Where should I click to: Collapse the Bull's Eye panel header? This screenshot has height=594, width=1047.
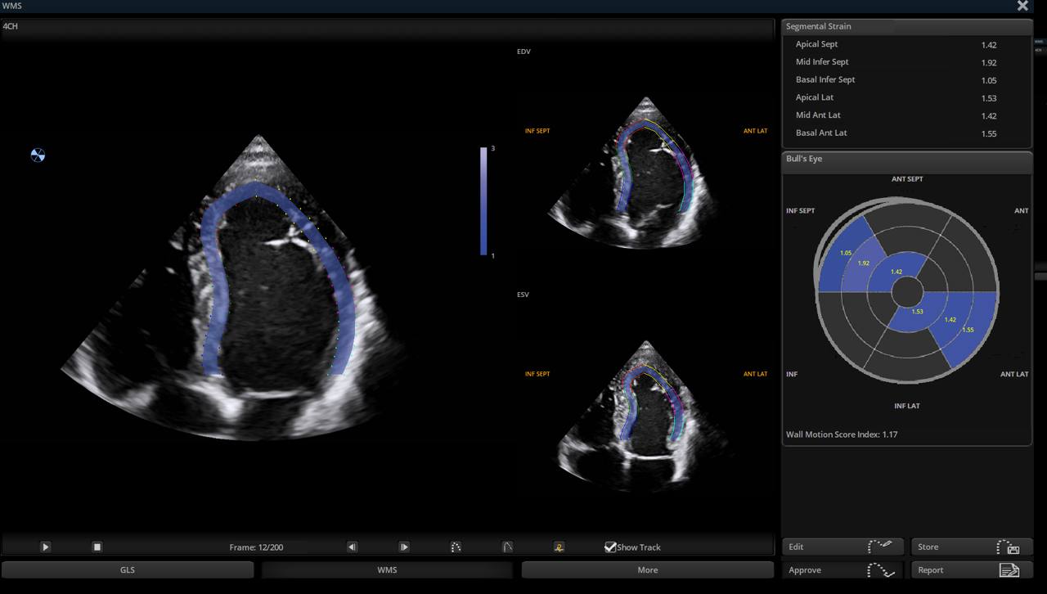pos(906,159)
